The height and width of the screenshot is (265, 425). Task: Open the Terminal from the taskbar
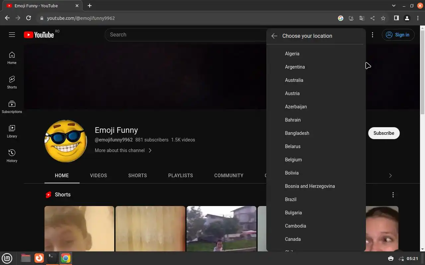tap(52, 258)
